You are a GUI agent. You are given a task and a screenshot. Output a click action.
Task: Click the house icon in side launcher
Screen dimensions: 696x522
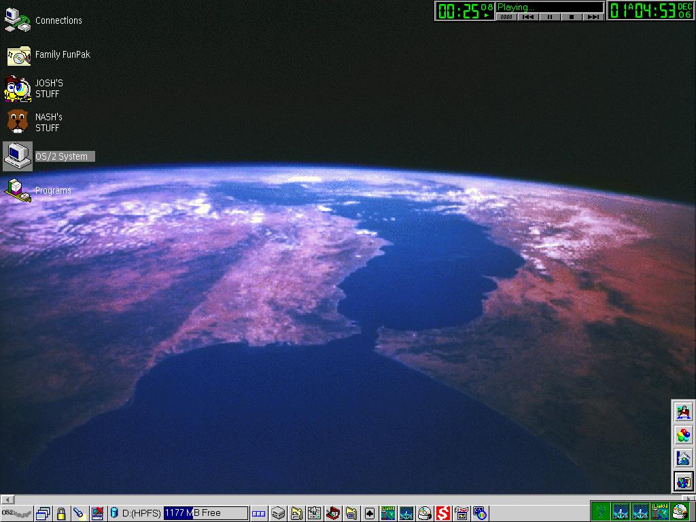(x=684, y=458)
